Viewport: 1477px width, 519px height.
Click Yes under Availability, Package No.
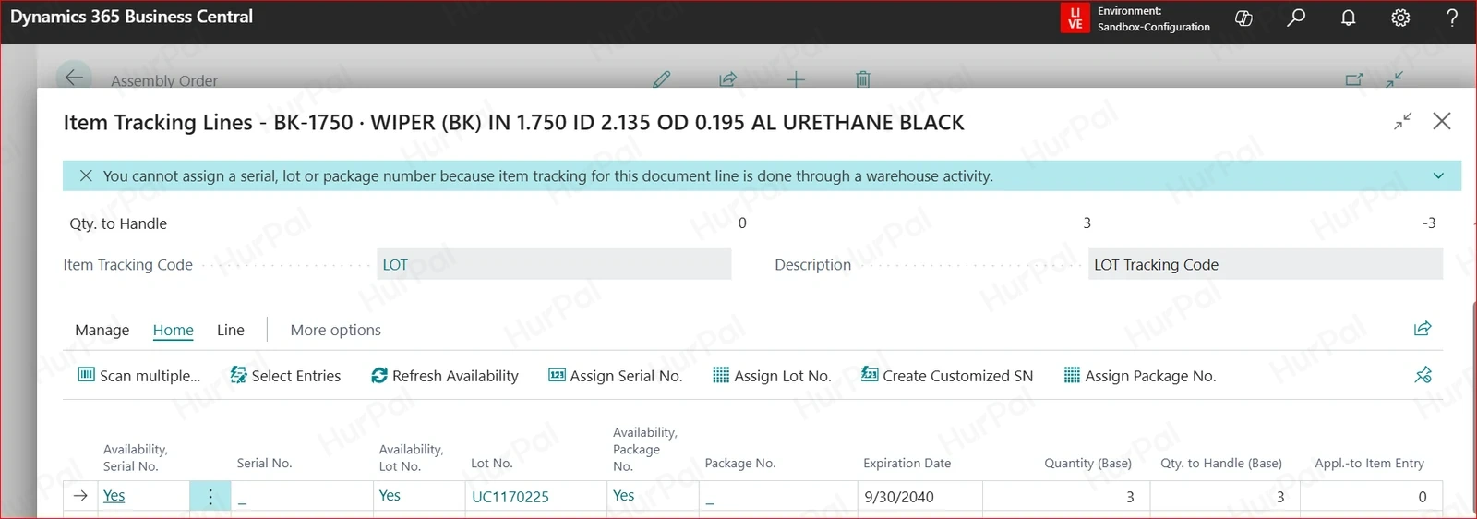point(624,496)
